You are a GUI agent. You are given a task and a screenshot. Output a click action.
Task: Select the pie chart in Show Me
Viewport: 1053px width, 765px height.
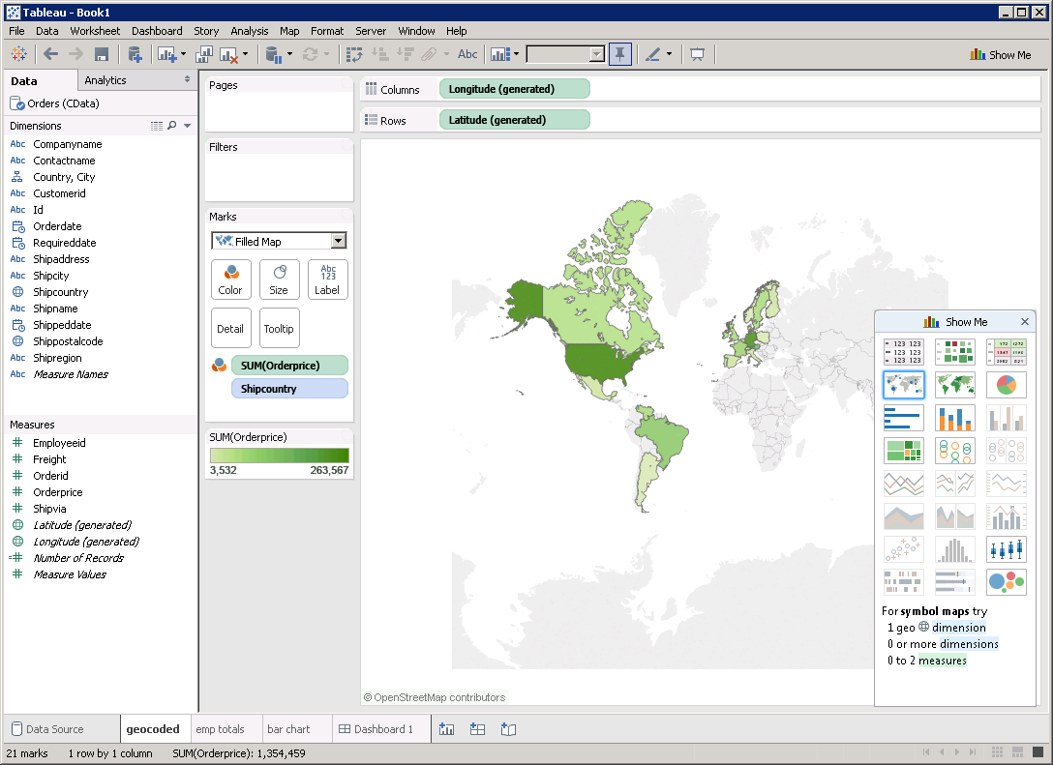pos(1006,385)
